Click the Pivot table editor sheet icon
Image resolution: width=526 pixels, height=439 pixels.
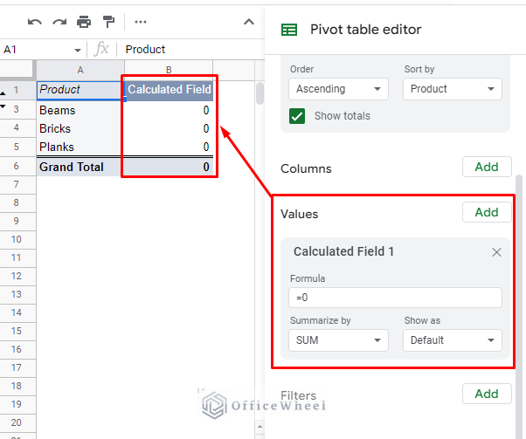pos(289,30)
